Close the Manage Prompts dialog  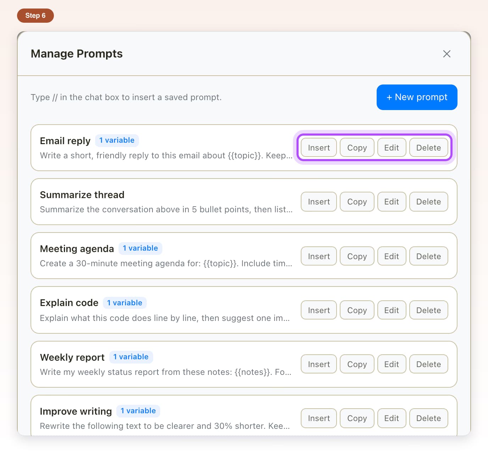(x=447, y=54)
